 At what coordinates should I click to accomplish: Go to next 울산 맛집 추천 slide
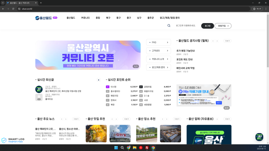coord(116,119)
